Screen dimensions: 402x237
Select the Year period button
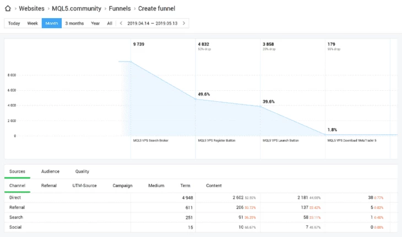click(x=95, y=23)
